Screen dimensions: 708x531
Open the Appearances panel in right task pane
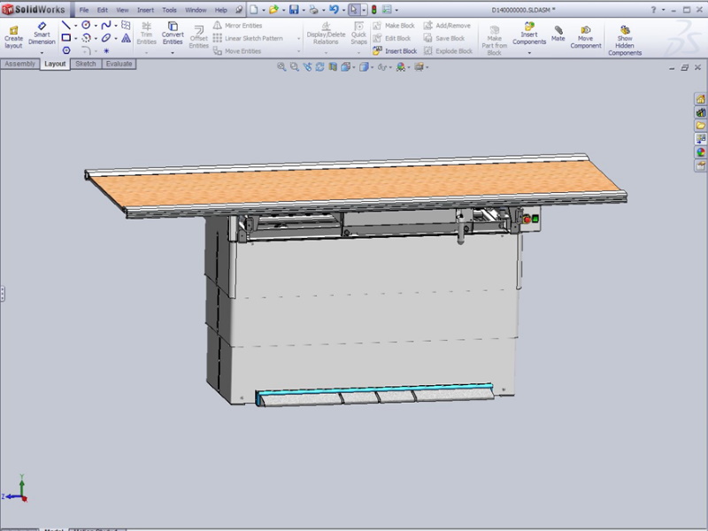click(700, 151)
